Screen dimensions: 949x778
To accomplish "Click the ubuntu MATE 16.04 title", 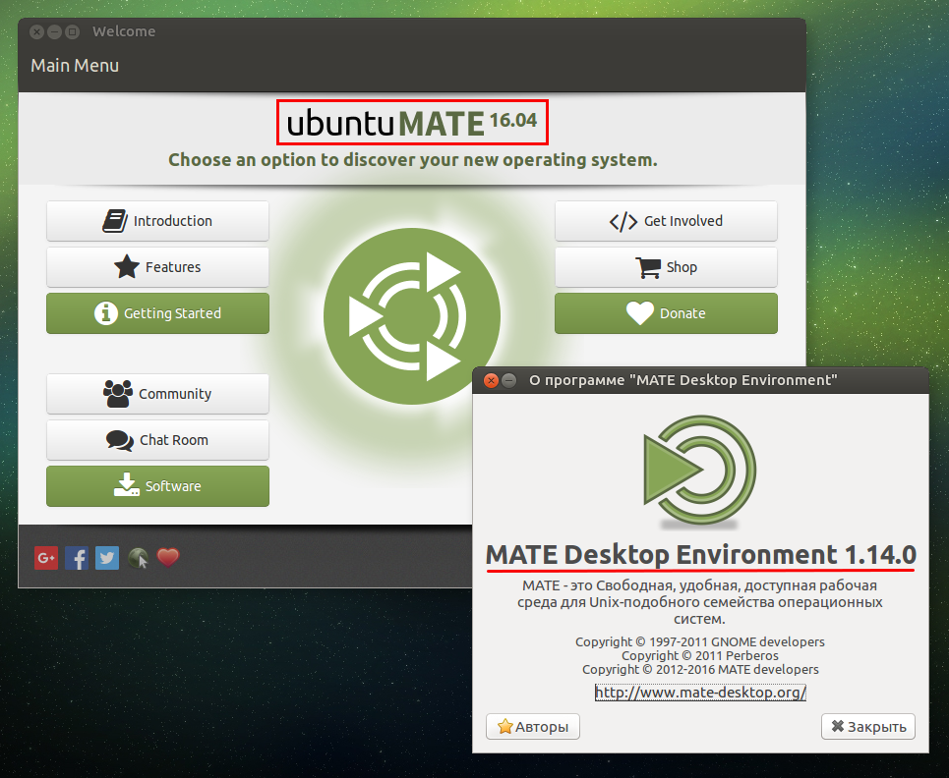I will (412, 123).
